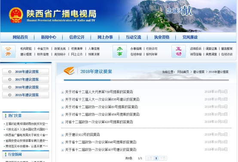Open 网上办事 in main navigation
The height and width of the screenshot is (162, 238).
tap(105, 37)
